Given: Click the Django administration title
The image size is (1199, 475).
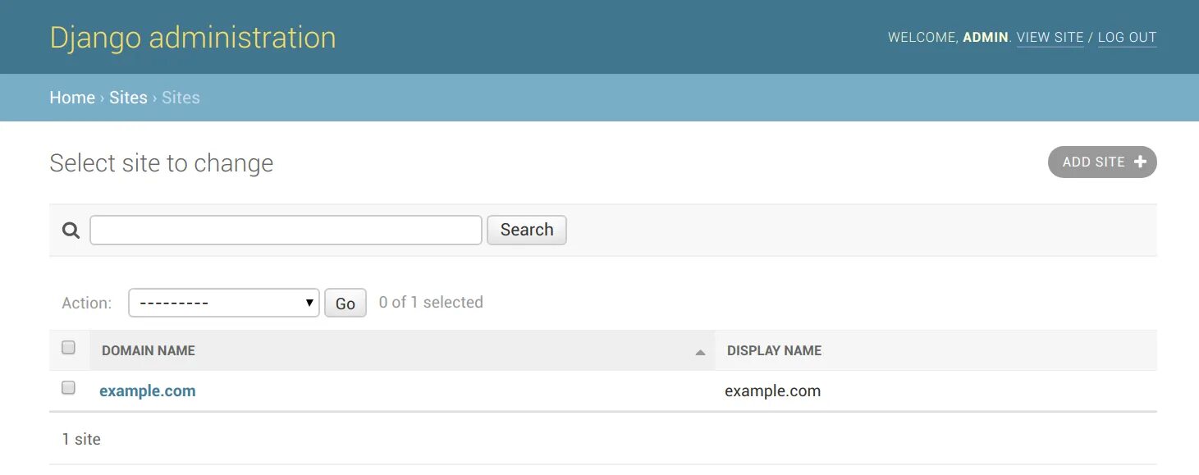Looking at the screenshot, I should [193, 38].
